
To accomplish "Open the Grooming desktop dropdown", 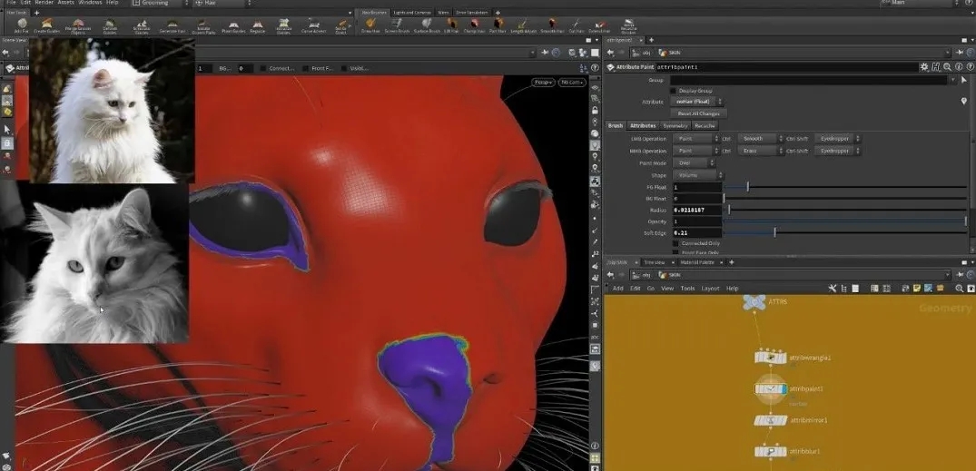I will 161,3.
